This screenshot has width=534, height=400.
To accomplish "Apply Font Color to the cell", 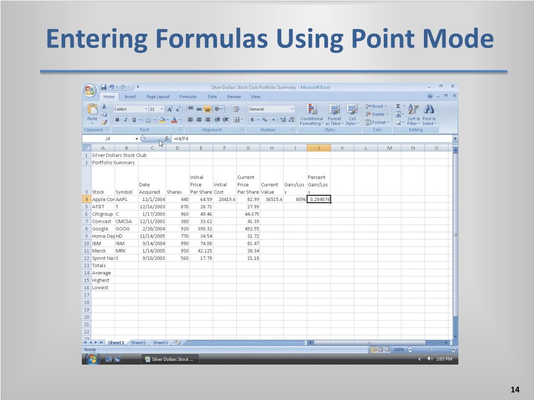I will point(174,120).
